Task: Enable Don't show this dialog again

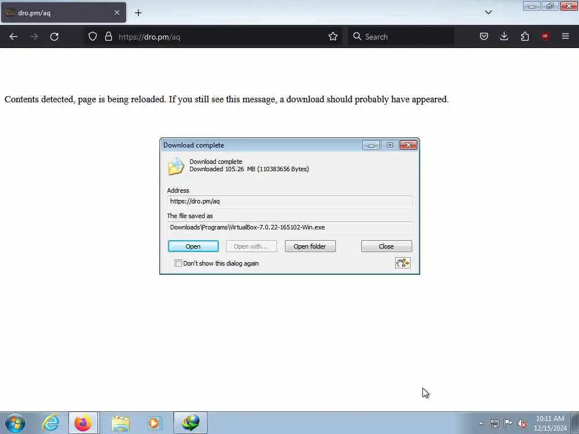Action: coord(178,263)
